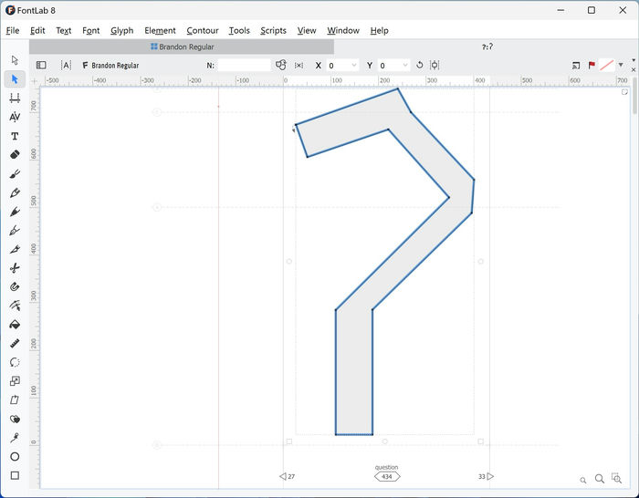
Task: Select the Magnet tool
Action: 15,286
